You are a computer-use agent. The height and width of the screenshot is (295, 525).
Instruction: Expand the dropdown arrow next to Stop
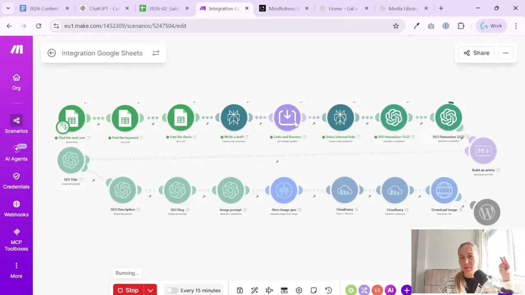150,290
